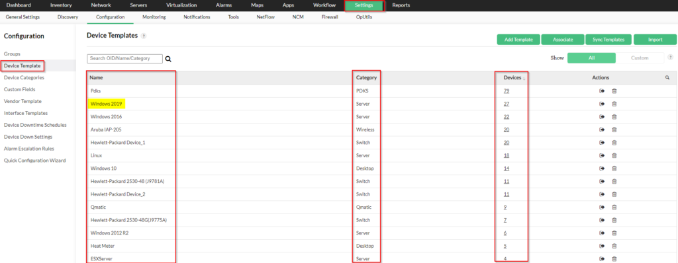Click export icon for Hewlett-Packard 2530-48 (J9781A)
This screenshot has width=678, height=263.
click(601, 181)
